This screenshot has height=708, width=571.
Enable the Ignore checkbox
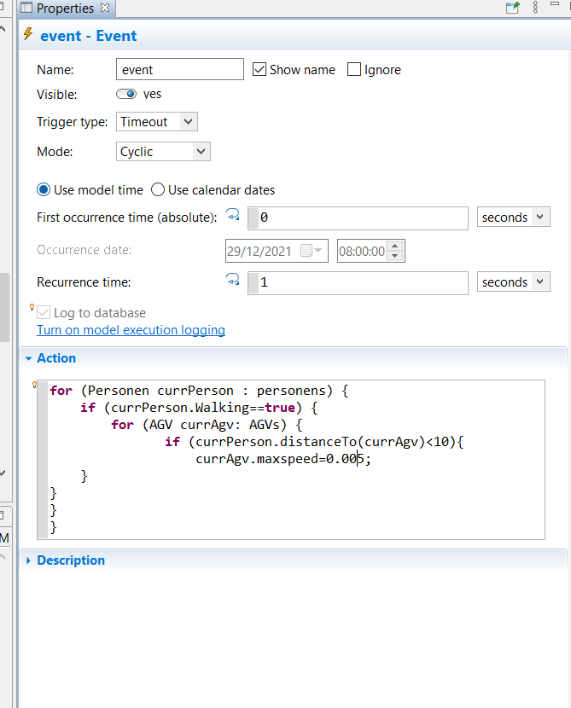click(x=354, y=70)
